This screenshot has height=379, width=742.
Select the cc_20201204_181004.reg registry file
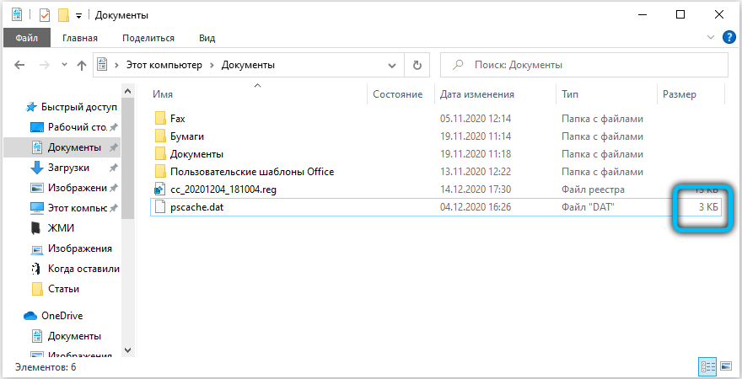pos(223,189)
